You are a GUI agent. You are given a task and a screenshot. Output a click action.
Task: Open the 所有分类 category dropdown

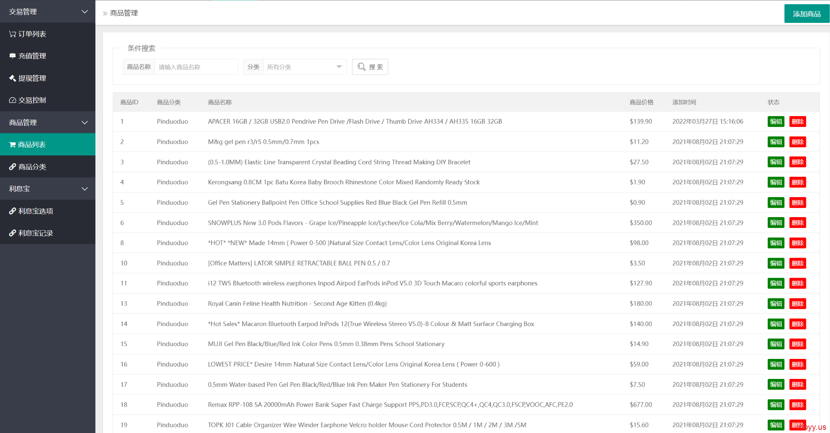[305, 67]
